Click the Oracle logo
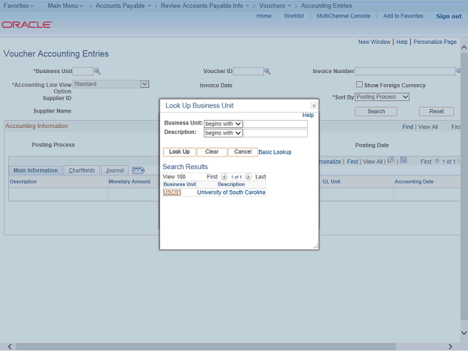This screenshot has height=351, width=468. (27, 25)
